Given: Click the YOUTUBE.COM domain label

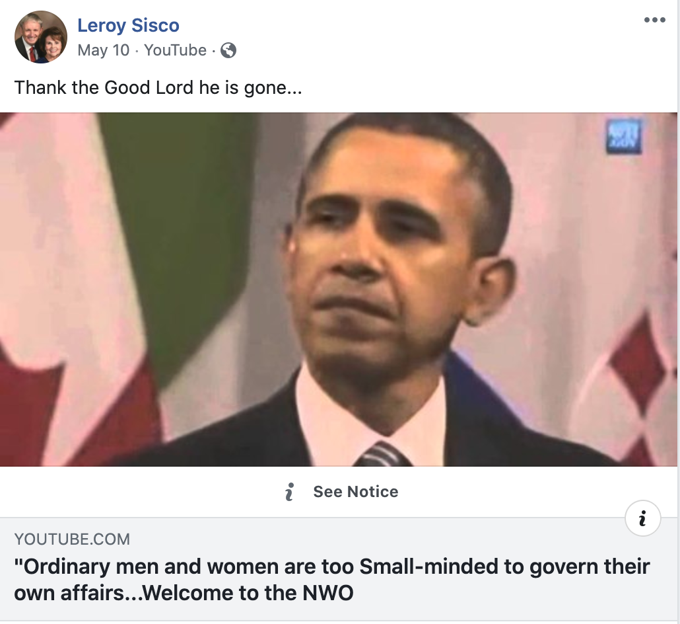Looking at the screenshot, I should [x=72, y=539].
